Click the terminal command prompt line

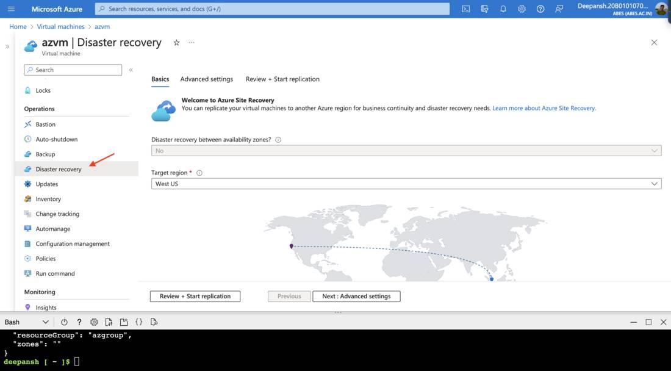(x=41, y=362)
